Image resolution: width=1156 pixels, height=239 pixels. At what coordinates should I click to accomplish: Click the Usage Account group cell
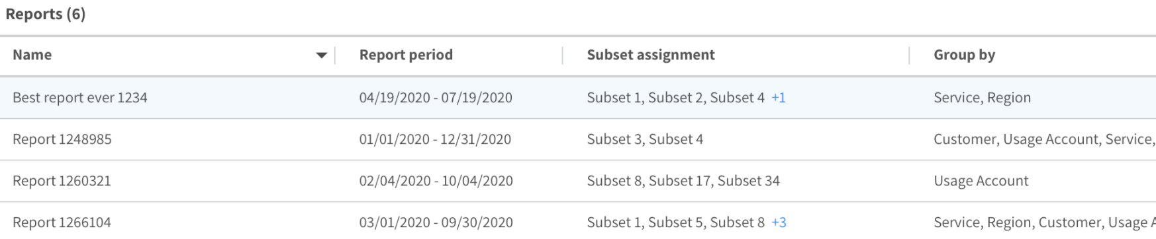click(981, 181)
